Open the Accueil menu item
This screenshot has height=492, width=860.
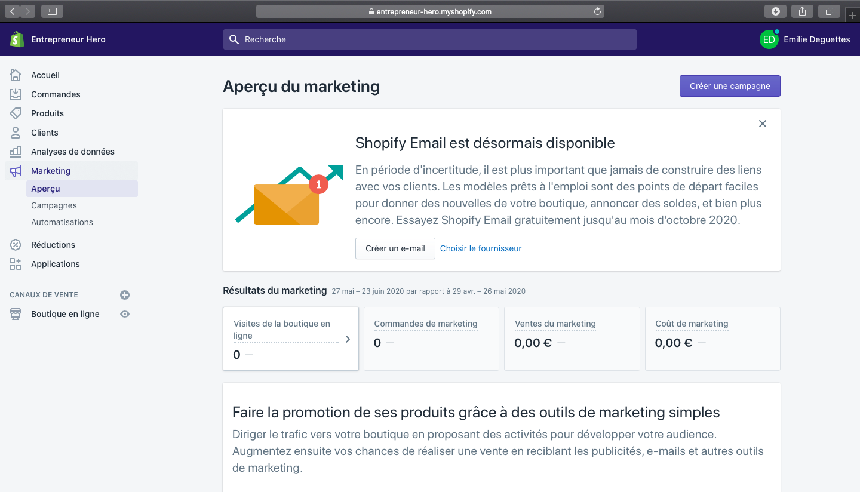(71, 75)
